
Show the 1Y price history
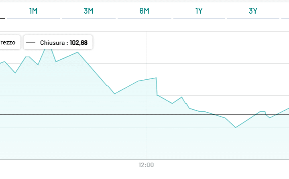tap(199, 11)
